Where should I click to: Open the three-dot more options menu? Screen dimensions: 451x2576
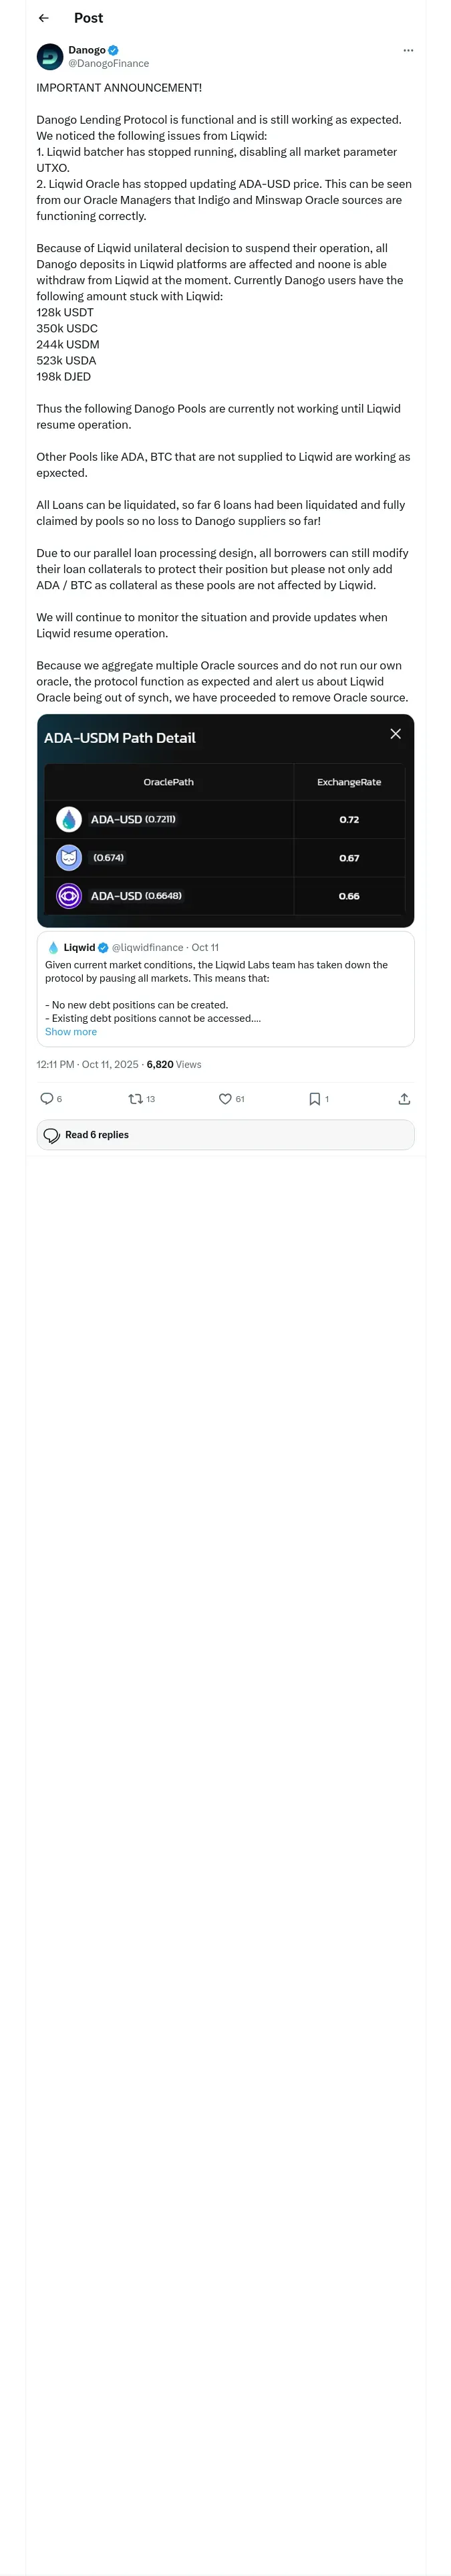tap(408, 50)
